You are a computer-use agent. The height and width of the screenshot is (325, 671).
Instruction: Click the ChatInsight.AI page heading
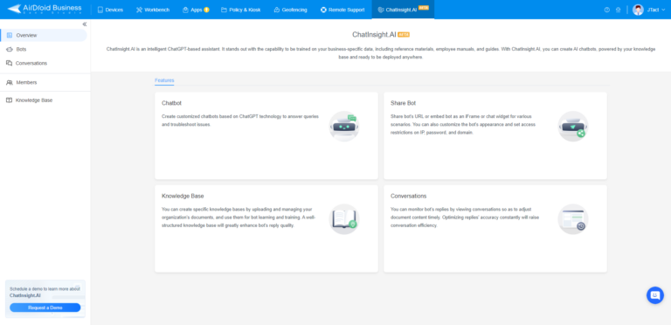pyautogui.click(x=374, y=35)
